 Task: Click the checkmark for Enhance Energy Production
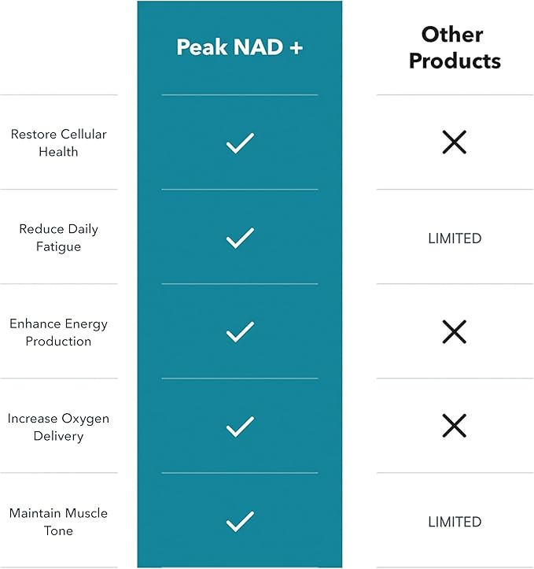[240, 332]
